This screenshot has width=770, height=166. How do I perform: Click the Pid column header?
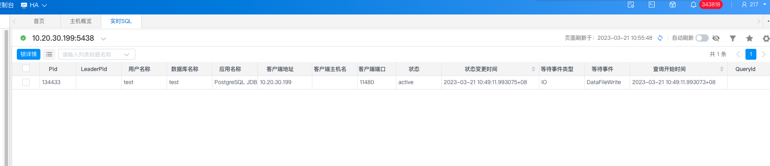point(53,69)
